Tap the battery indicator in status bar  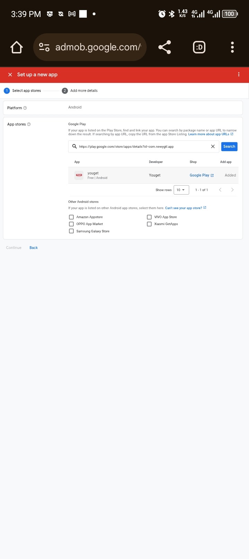(x=230, y=14)
